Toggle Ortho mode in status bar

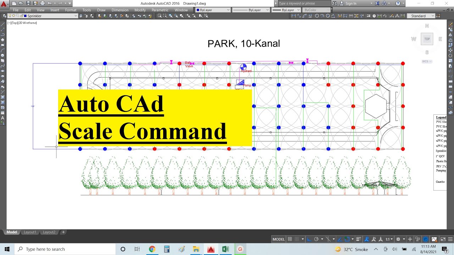tap(309, 239)
